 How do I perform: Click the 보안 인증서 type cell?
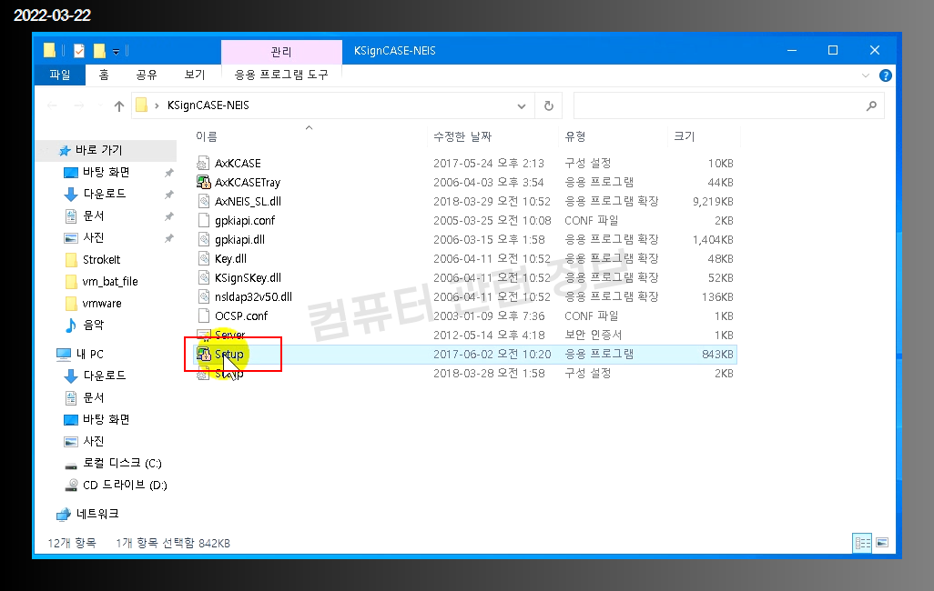(594, 335)
